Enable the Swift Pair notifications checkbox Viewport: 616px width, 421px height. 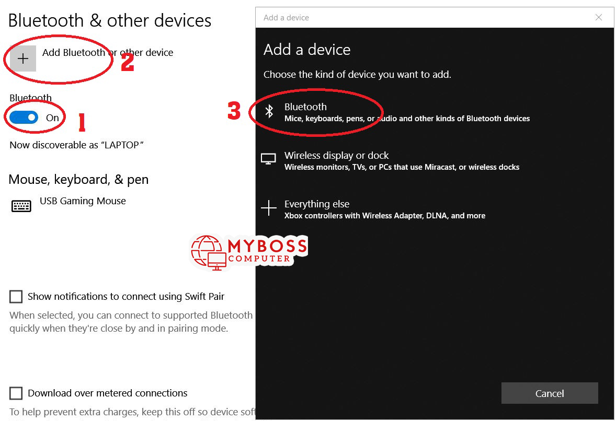tap(16, 297)
